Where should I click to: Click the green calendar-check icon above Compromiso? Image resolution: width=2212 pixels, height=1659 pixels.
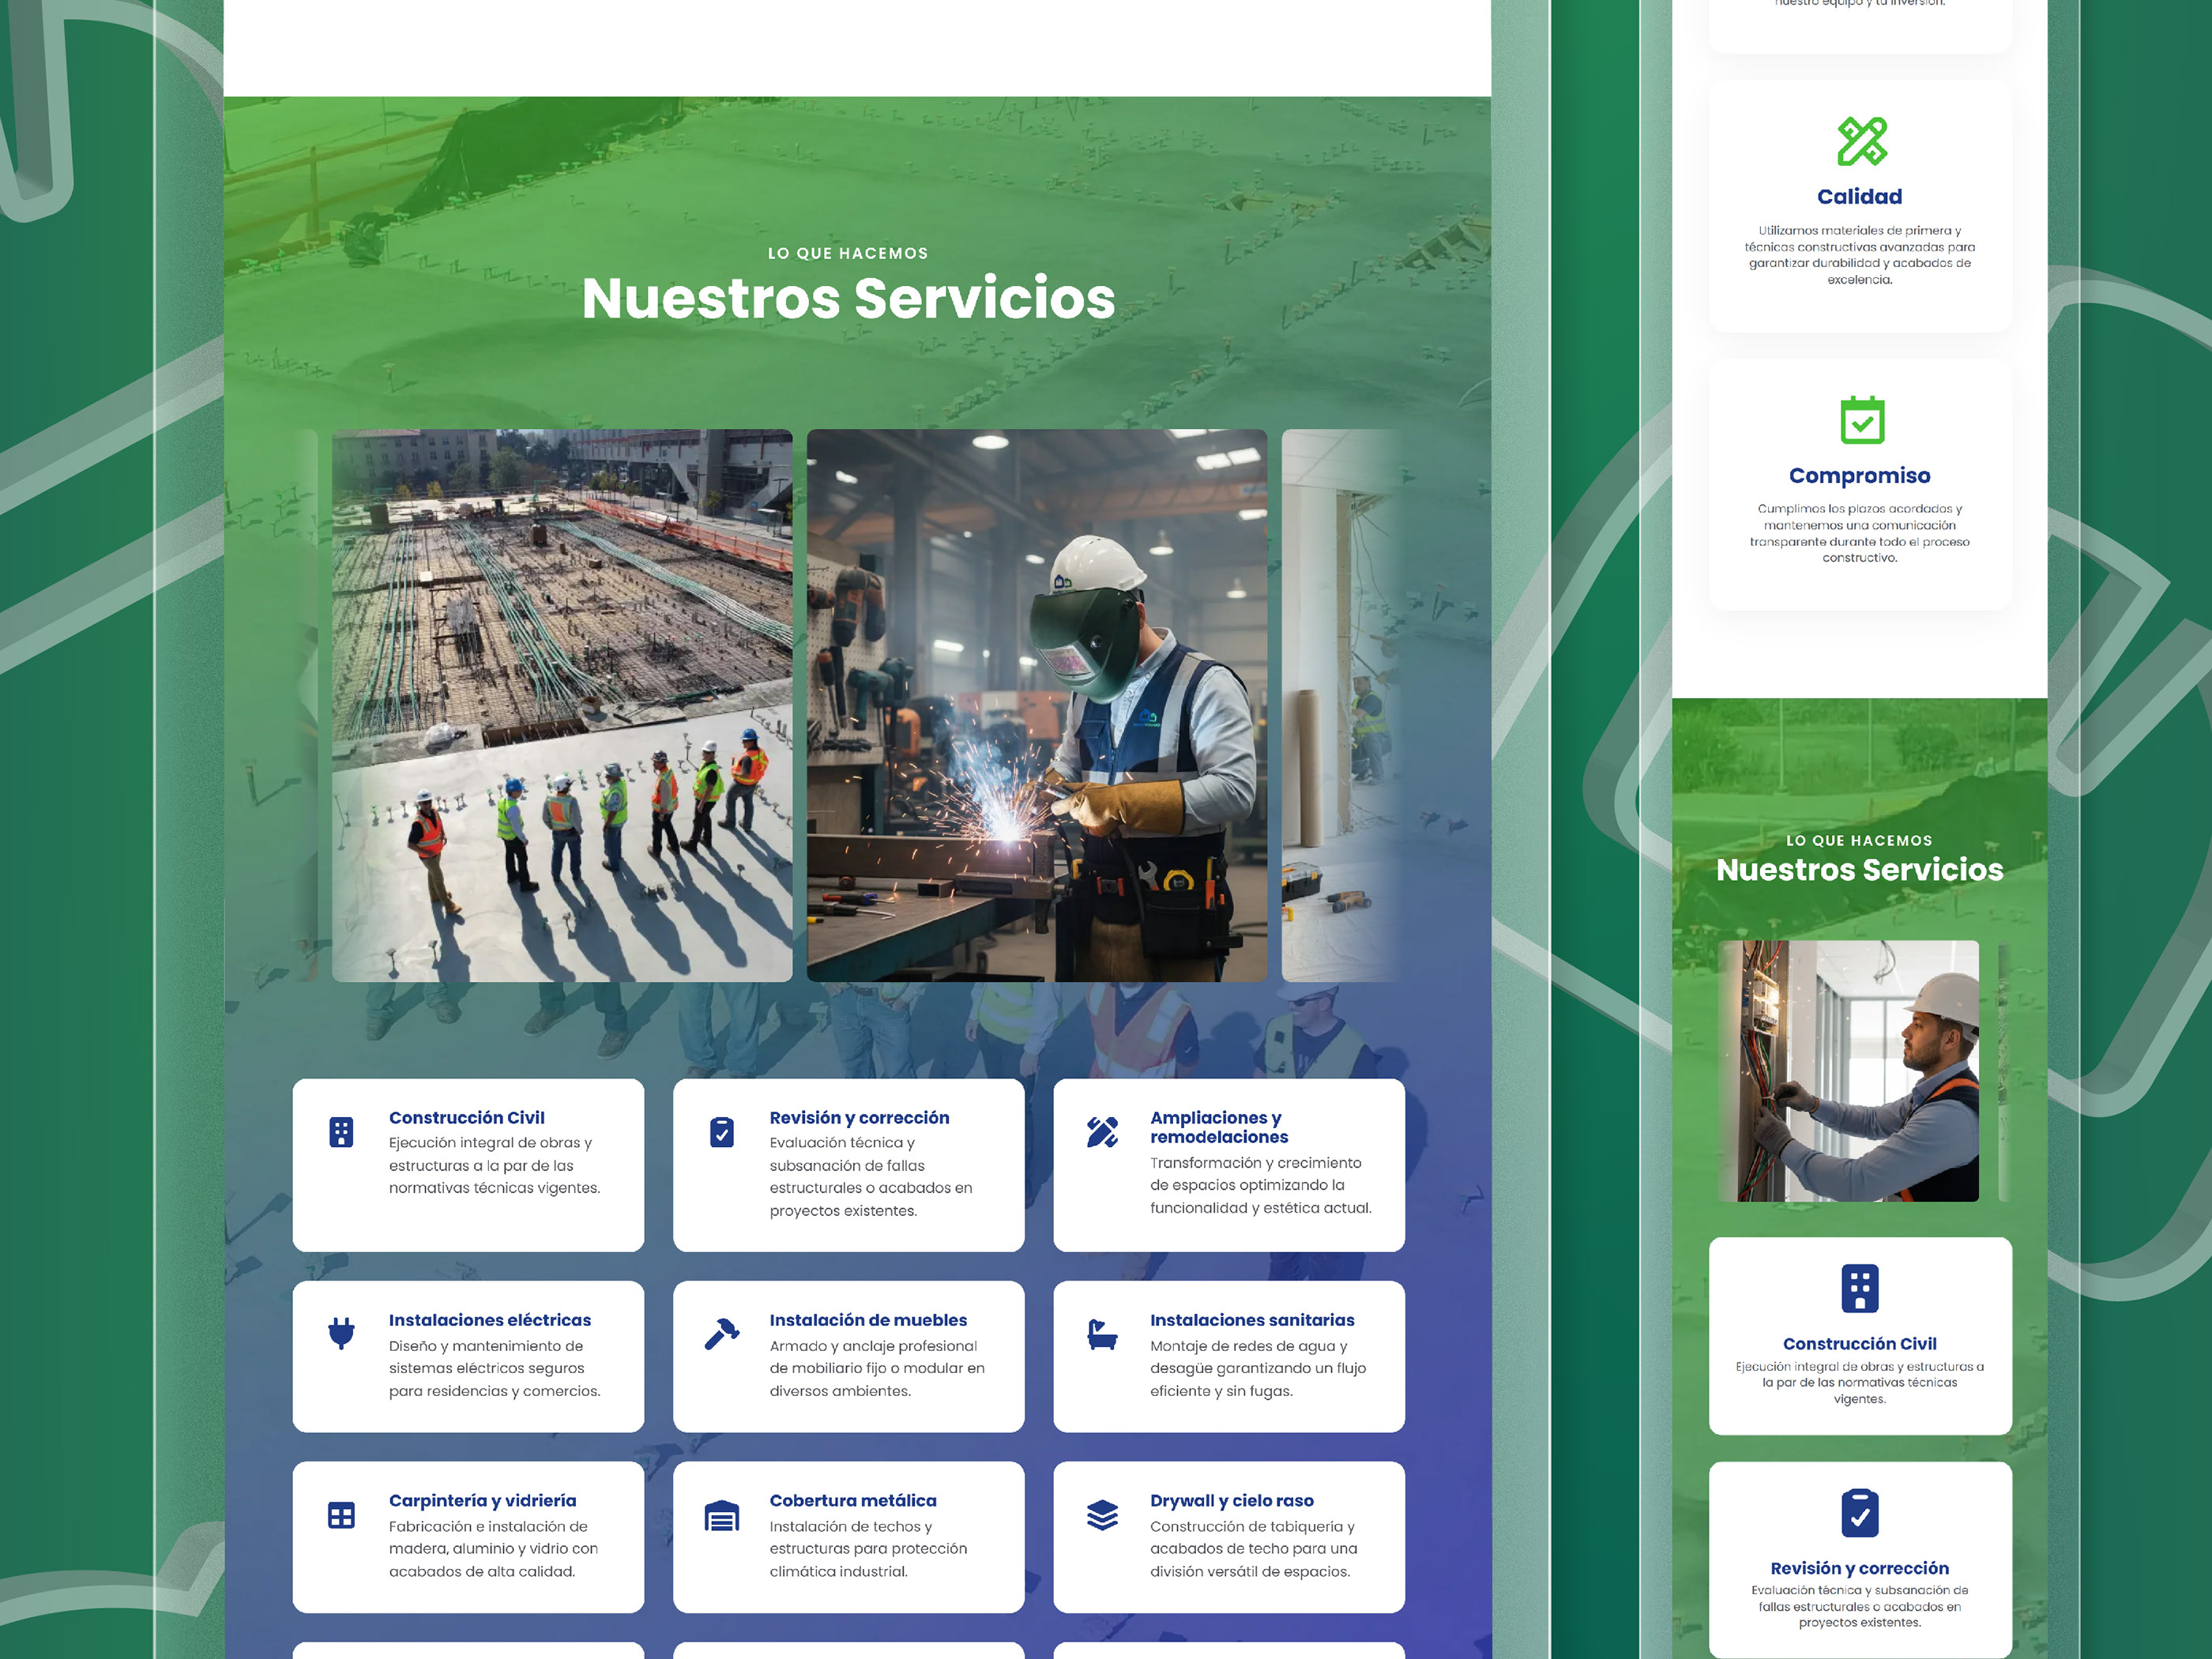pos(1862,419)
